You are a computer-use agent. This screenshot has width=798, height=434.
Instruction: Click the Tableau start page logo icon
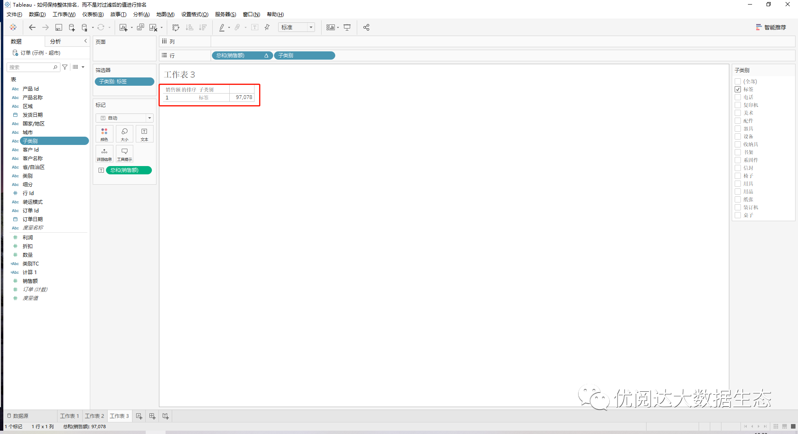[13, 27]
